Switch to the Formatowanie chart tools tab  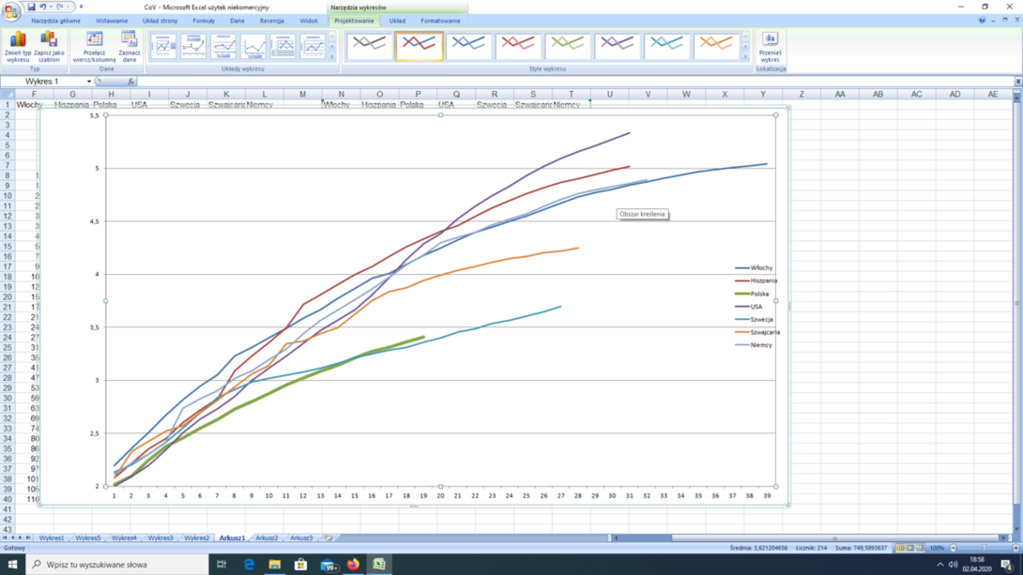[440, 21]
